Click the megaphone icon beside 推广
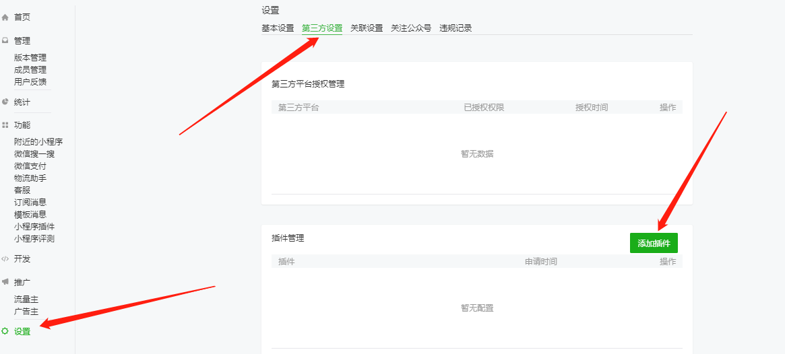Image resolution: width=785 pixels, height=354 pixels. tap(5, 282)
